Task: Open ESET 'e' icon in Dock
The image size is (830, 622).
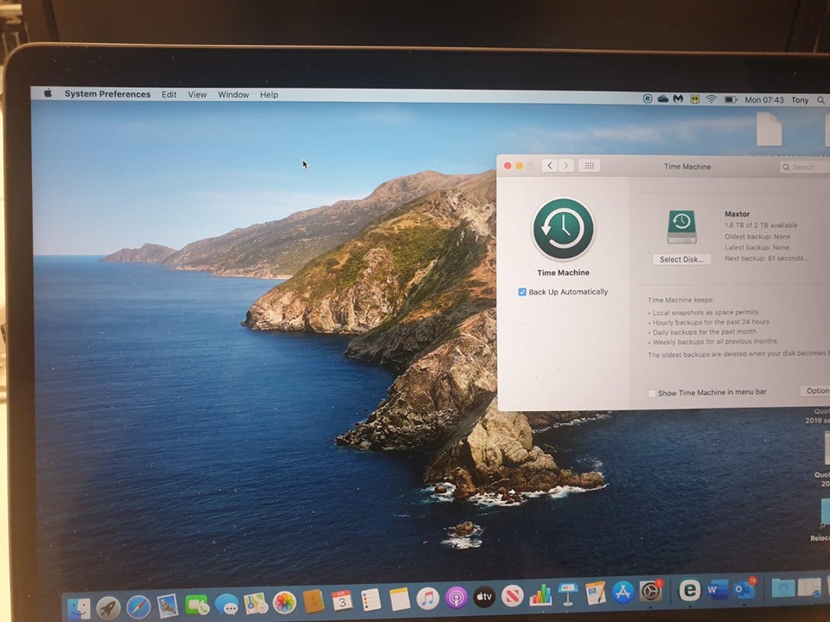Action: (689, 590)
